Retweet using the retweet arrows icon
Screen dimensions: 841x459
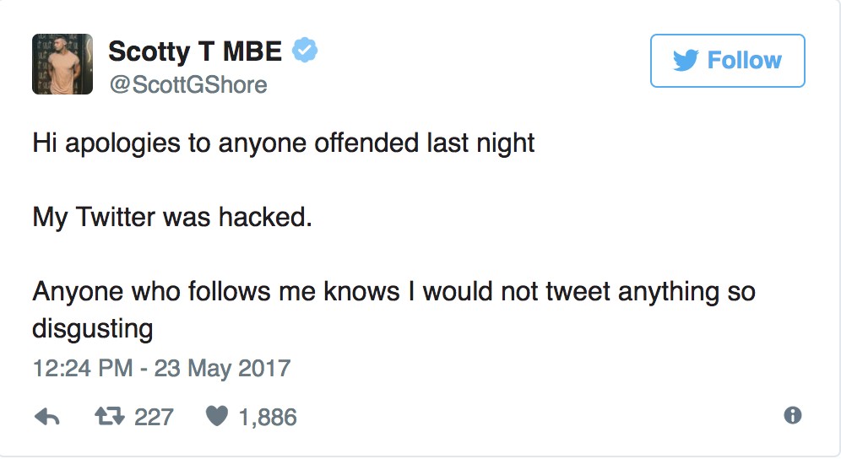106,416
